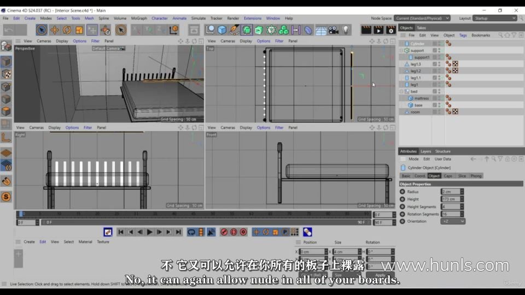
Task: Select the Rotate tool in top toolbar
Action: pyautogui.click(x=67, y=30)
